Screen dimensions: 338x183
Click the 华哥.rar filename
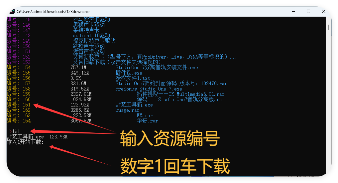[x=147, y=121]
